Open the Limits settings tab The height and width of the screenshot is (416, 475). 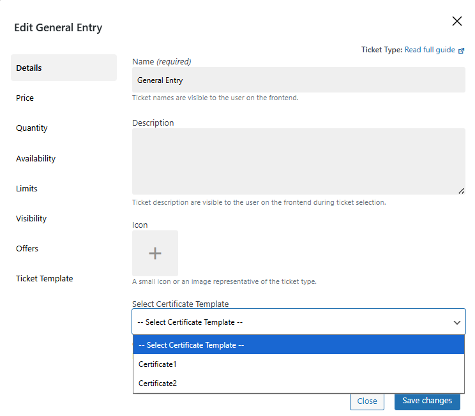pos(27,189)
